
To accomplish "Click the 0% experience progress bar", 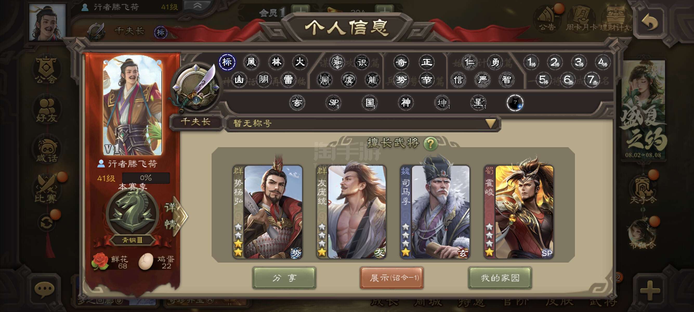I will (x=146, y=178).
